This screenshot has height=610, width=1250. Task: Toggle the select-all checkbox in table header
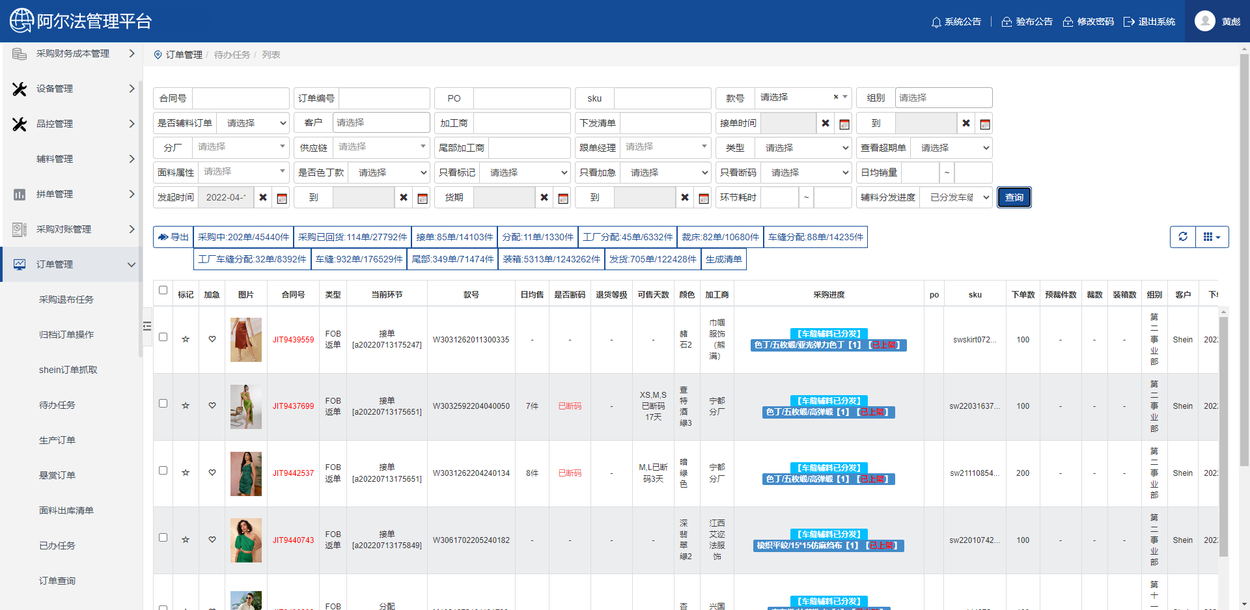163,290
